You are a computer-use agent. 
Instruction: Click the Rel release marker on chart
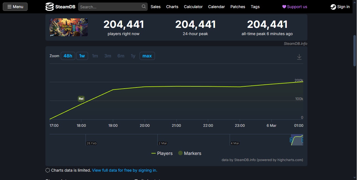[x=81, y=99]
